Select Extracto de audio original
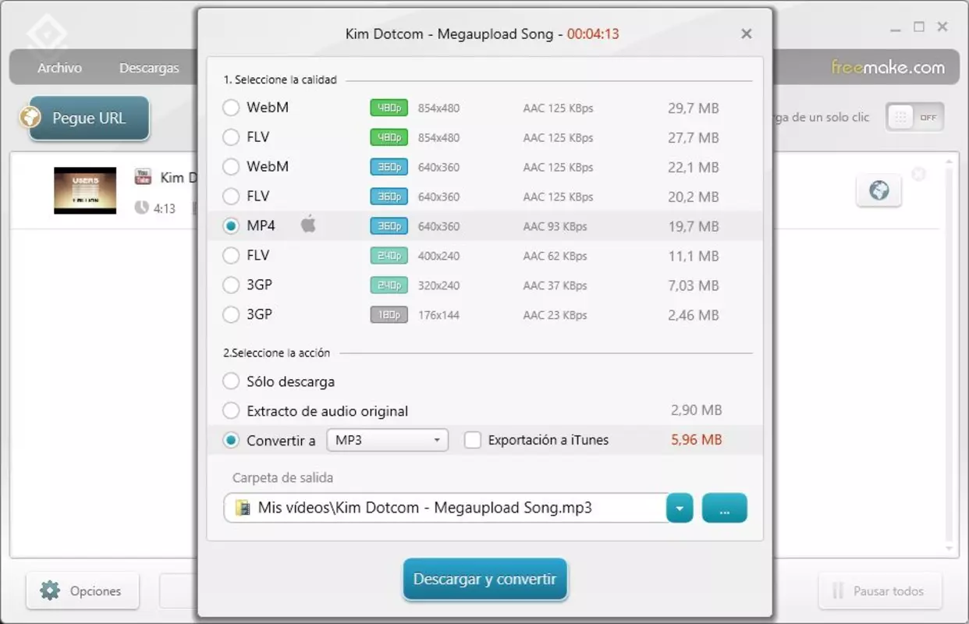 pos(231,410)
